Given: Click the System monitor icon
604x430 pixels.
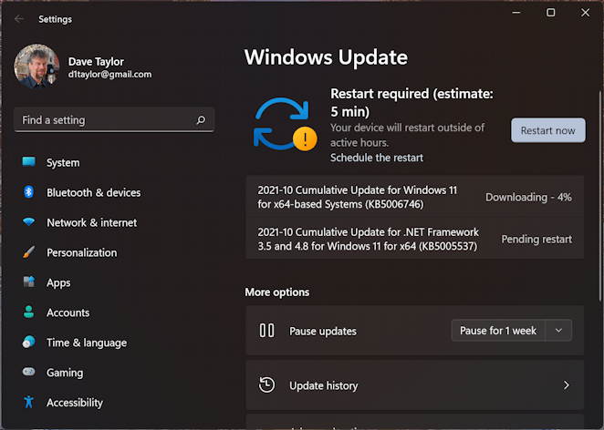Looking at the screenshot, I should [29, 162].
